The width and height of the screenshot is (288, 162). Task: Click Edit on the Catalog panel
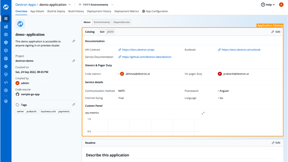276,32
